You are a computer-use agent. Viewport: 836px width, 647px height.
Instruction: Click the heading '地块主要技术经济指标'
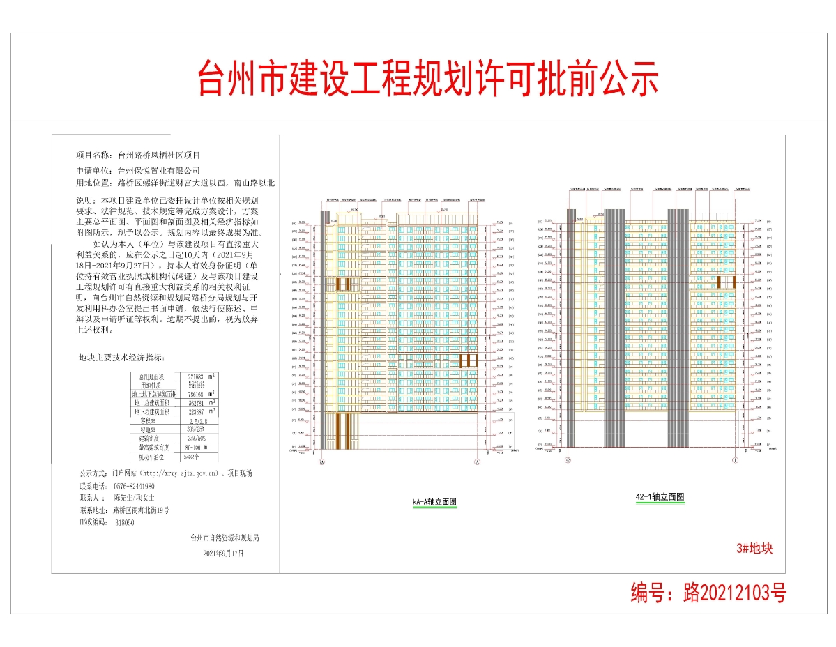pos(121,358)
